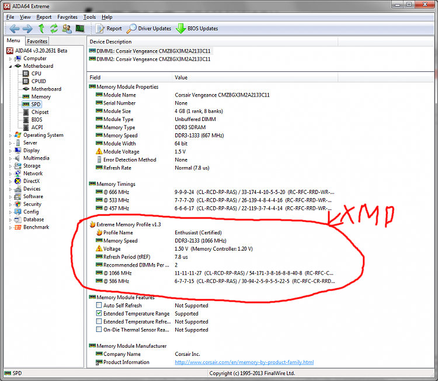The width and height of the screenshot is (438, 381).
Task: Click the Benchmark icon in the sidebar
Action: click(18, 227)
